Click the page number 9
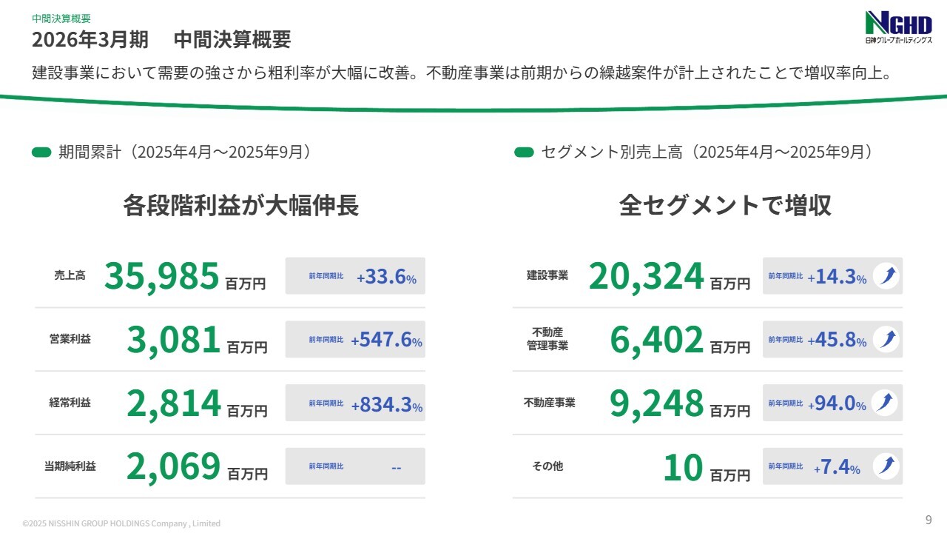The width and height of the screenshot is (947, 533). pos(929,518)
